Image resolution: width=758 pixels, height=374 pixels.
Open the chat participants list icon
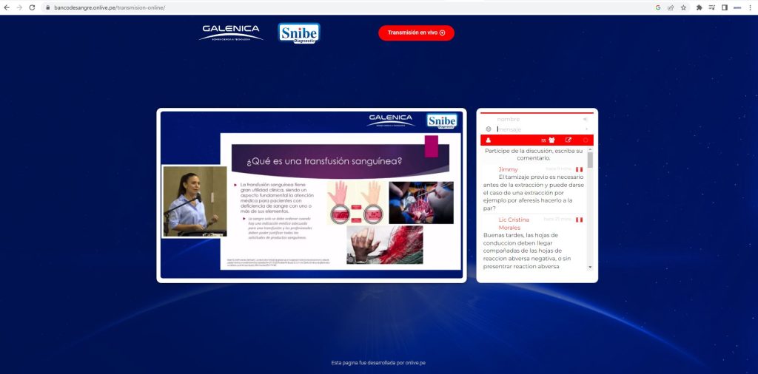coord(551,140)
